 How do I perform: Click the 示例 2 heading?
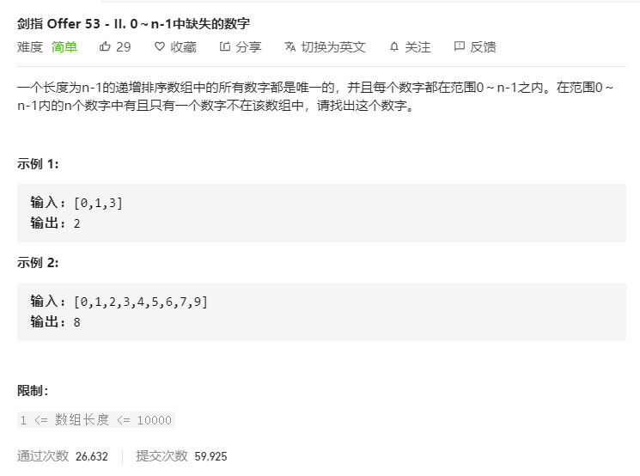pos(38,263)
